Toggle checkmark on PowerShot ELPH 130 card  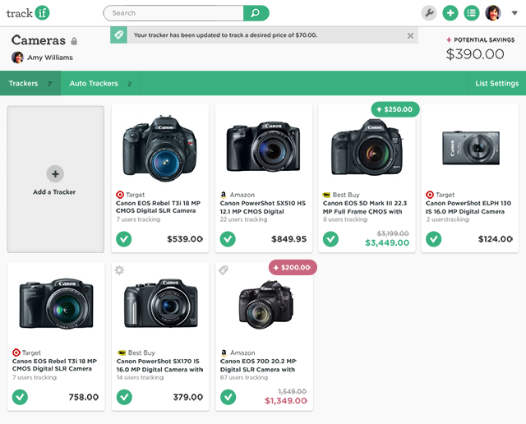[x=434, y=239]
